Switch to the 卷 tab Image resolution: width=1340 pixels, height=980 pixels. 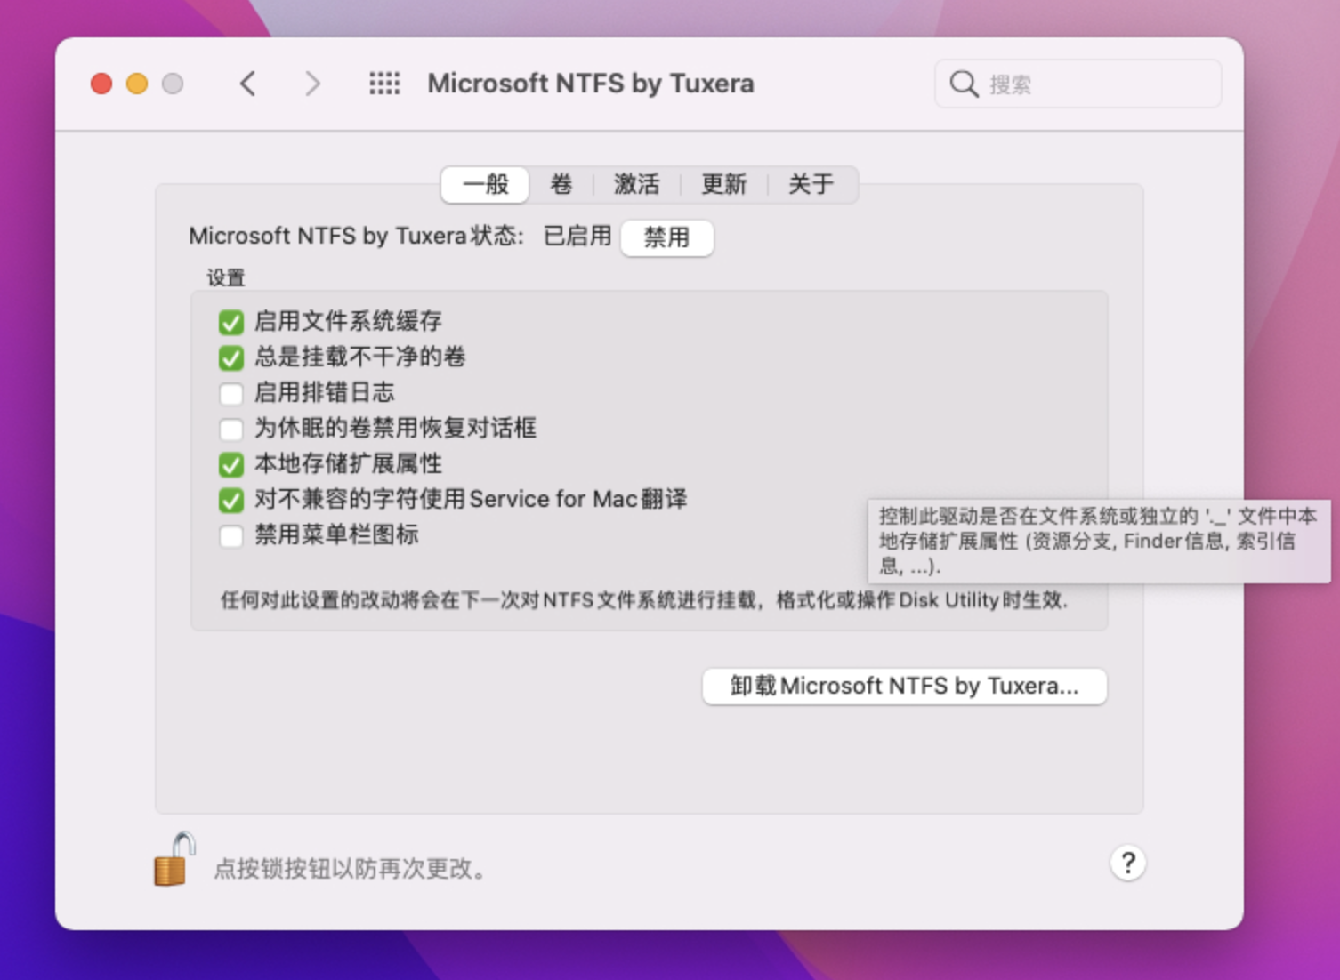coord(561,184)
